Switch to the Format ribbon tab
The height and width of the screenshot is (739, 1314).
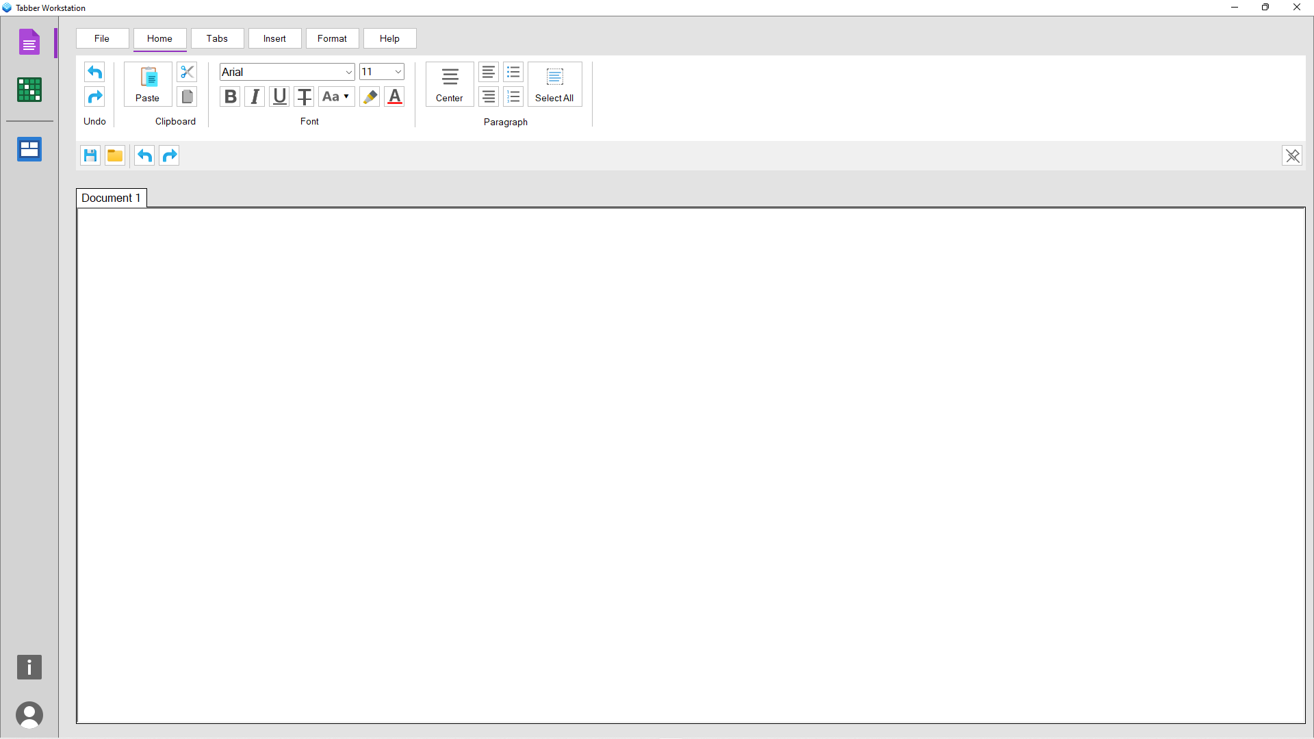pos(332,38)
